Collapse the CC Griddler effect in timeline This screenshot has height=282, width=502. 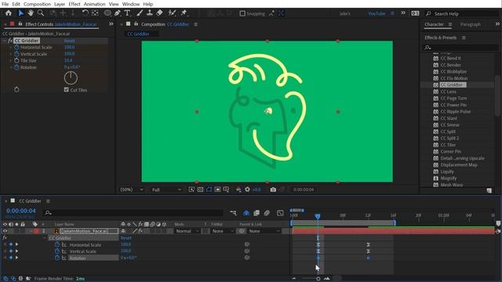(x=45, y=238)
